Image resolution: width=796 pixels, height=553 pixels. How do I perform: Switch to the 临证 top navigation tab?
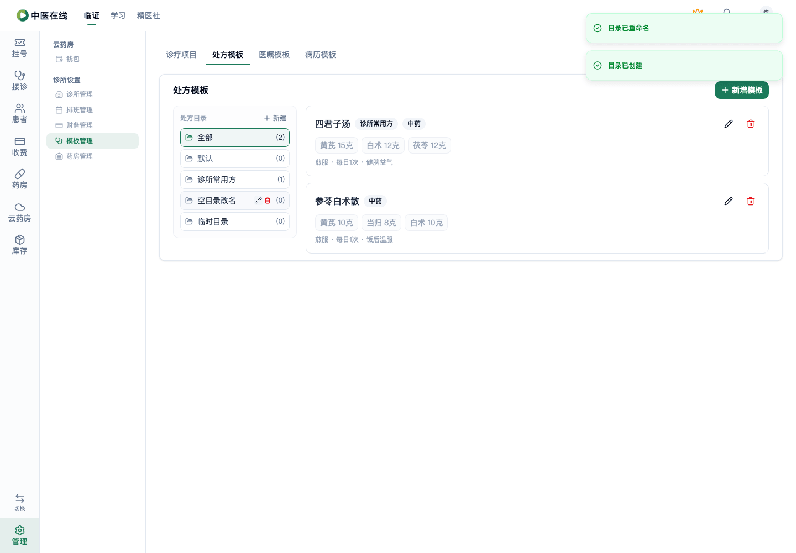click(x=92, y=15)
